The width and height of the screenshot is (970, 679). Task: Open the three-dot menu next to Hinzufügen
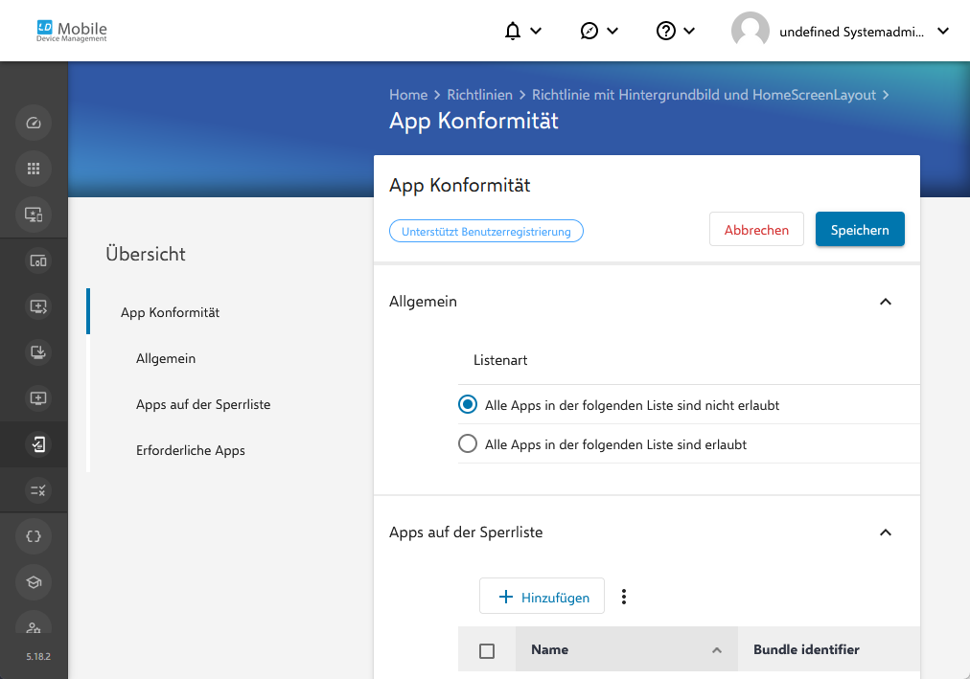[x=624, y=597]
